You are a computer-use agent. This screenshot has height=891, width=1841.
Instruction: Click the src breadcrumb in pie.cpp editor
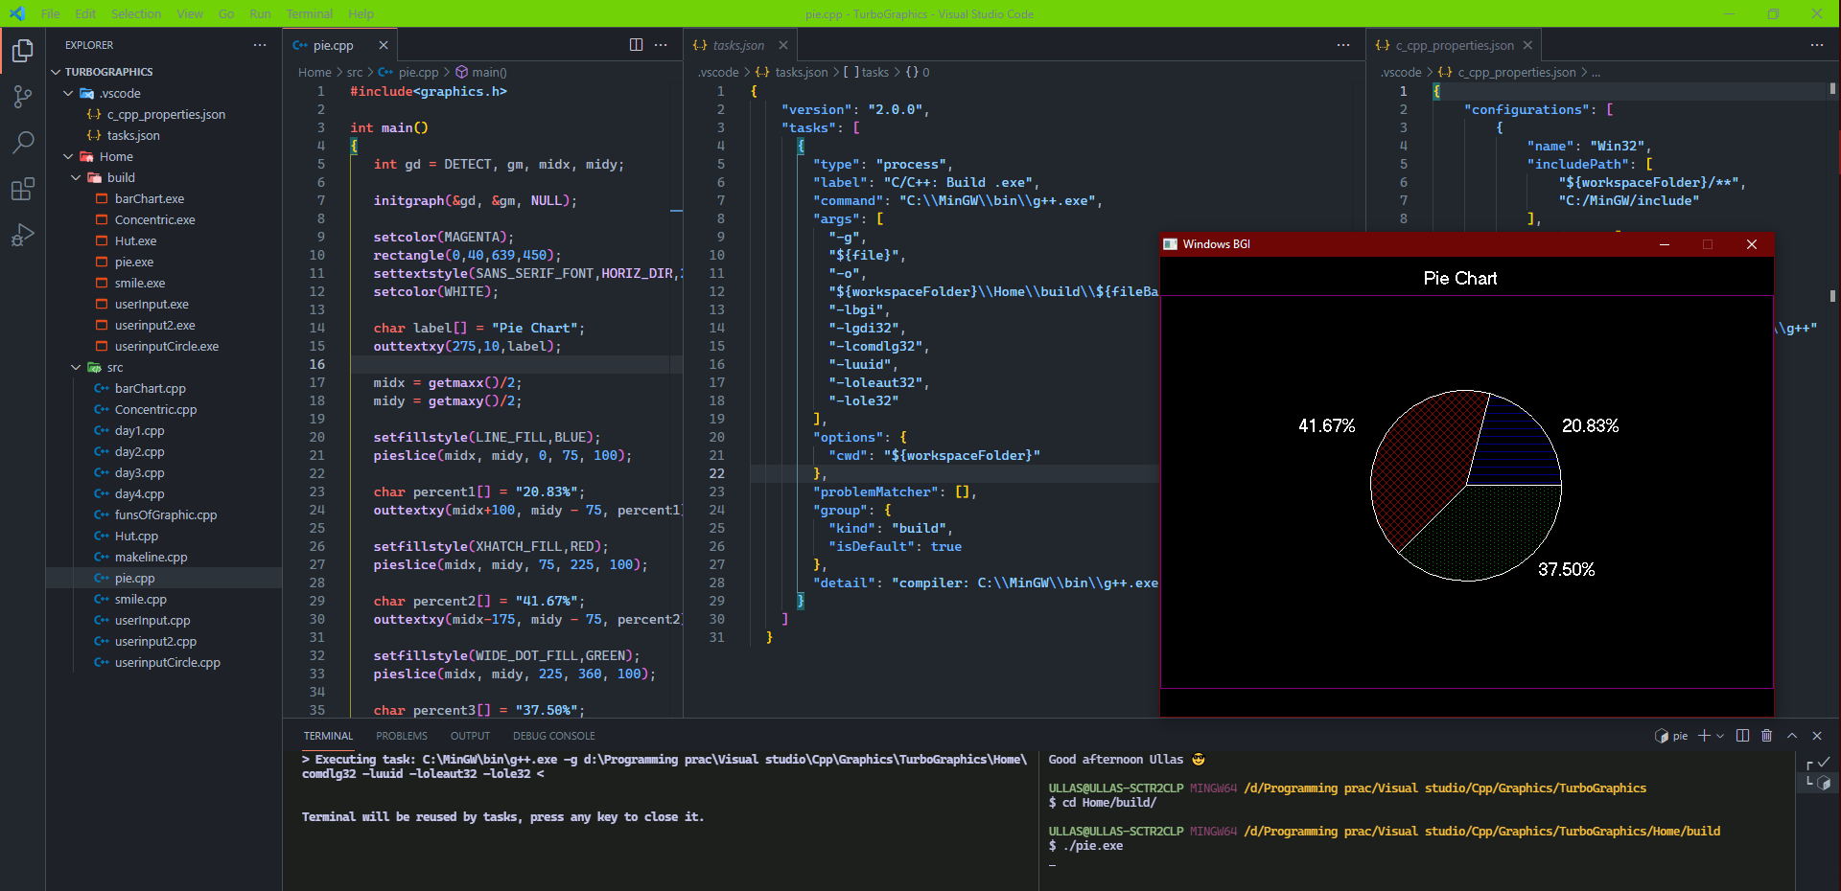click(x=355, y=72)
